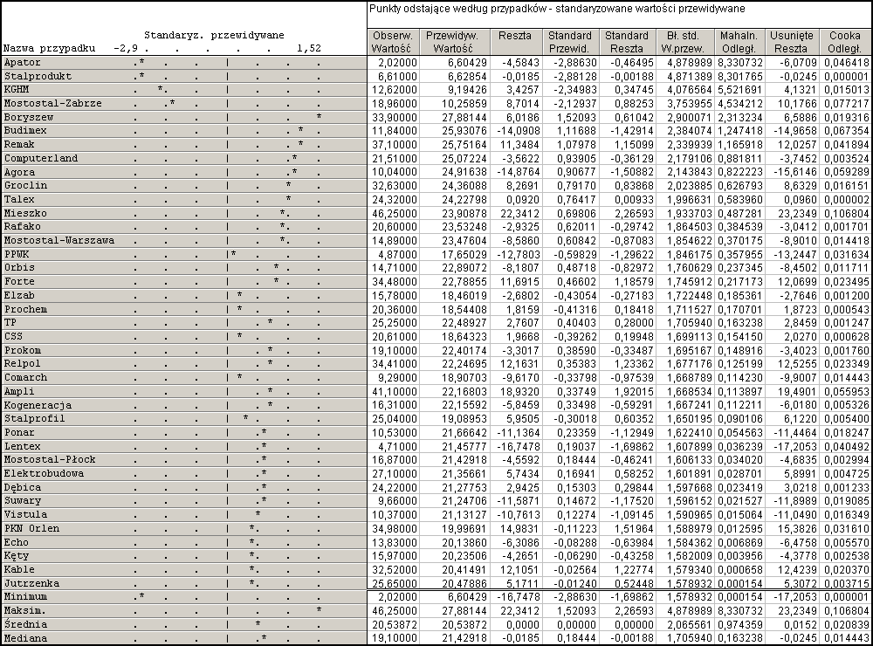Select Apator Mahalanobis distance 8,330732
The height and width of the screenshot is (646, 873).
pos(740,62)
